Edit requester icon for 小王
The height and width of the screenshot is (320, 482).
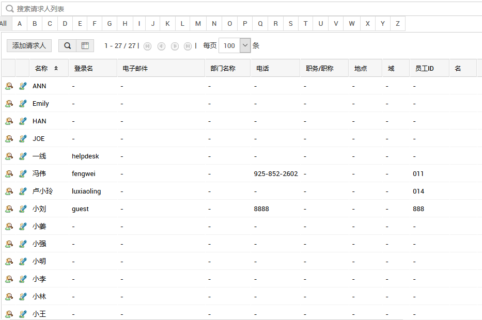click(x=23, y=314)
